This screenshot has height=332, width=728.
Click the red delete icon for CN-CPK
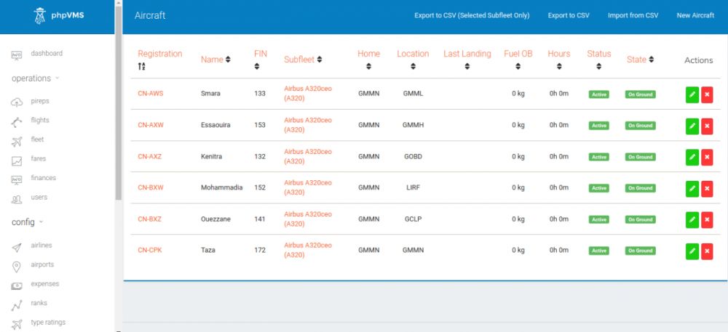point(707,251)
